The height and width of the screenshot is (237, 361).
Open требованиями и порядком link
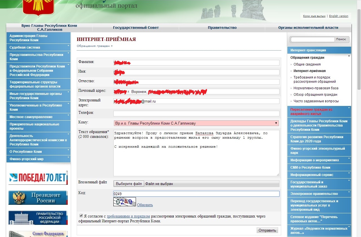point(128,216)
